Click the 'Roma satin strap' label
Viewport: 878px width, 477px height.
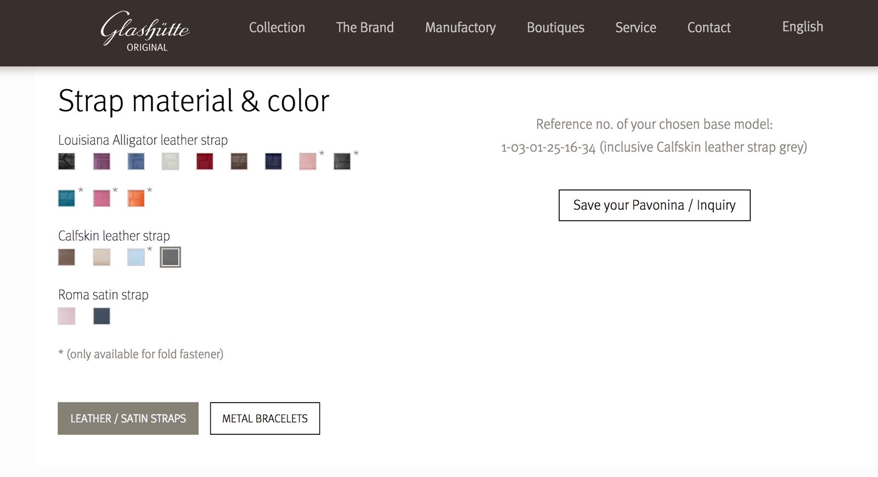[103, 295]
